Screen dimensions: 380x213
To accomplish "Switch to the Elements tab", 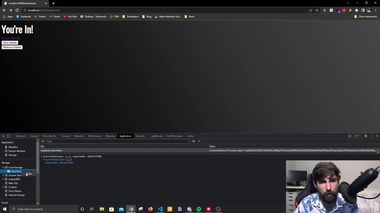I will [x=21, y=136].
